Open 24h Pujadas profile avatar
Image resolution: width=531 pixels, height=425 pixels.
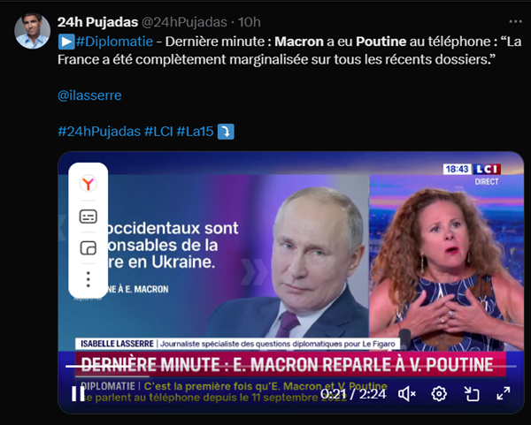[32, 31]
